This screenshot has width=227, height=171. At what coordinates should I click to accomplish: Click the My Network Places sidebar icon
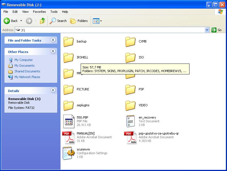(x=11, y=77)
